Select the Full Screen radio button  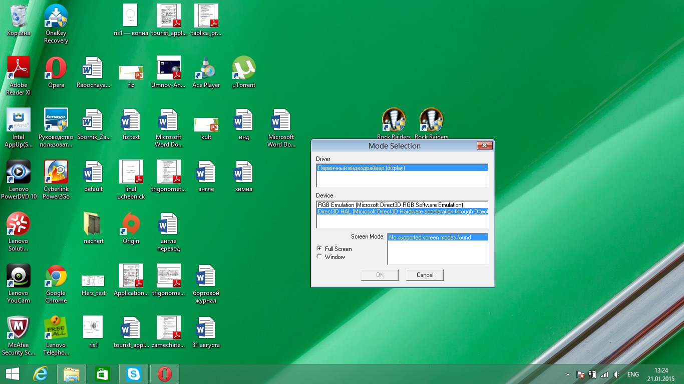click(319, 248)
